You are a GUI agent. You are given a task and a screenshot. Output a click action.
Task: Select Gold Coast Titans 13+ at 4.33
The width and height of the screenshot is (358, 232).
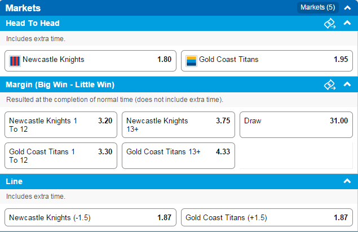[178, 155]
